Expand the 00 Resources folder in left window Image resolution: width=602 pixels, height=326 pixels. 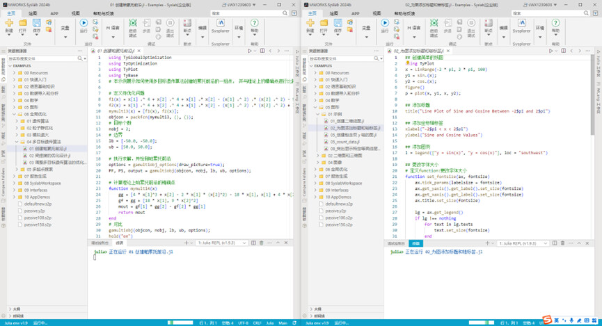14,73
